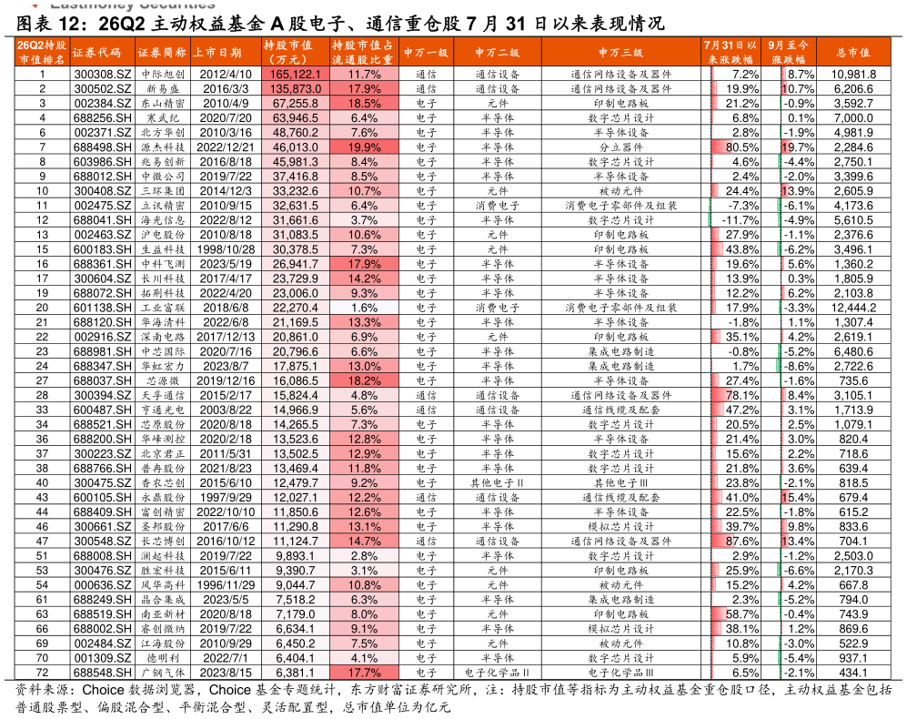Click the 总市值 column header
This screenshot has width=907, height=719.
(853, 53)
